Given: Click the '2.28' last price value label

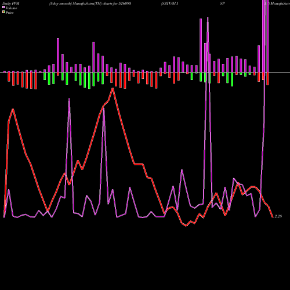Looking at the screenshot, I should (278, 216).
